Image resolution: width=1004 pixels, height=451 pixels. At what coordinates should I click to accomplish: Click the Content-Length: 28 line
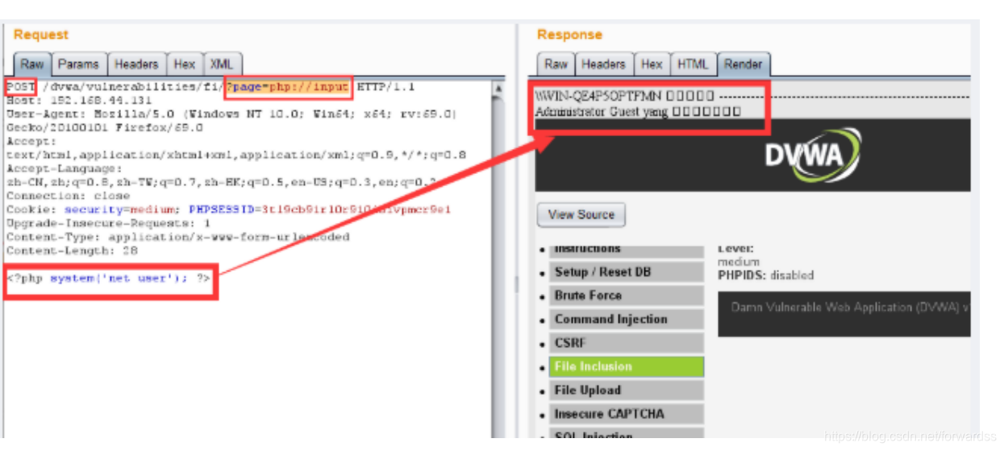tap(72, 250)
